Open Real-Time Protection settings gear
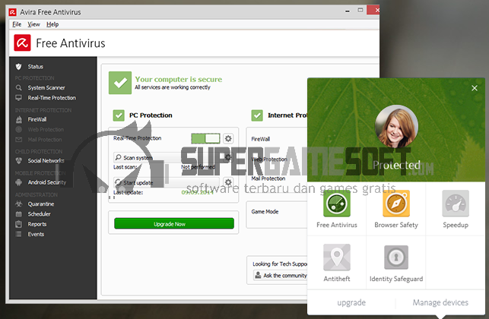Image resolution: width=489 pixels, height=319 pixels. pos(228,138)
